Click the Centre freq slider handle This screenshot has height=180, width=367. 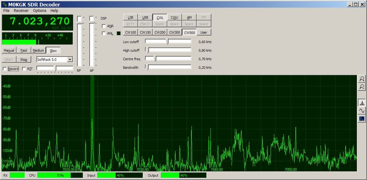click(155, 59)
